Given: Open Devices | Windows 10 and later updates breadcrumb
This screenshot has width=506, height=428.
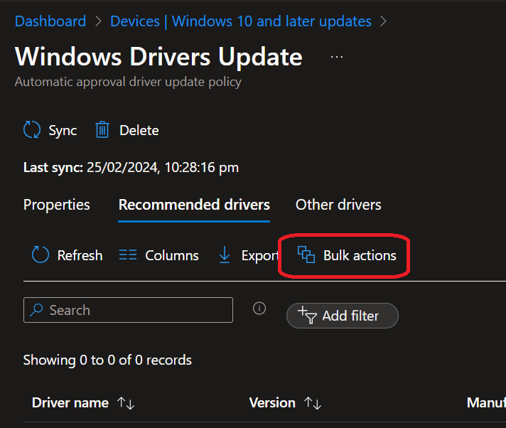Looking at the screenshot, I should pos(240,21).
